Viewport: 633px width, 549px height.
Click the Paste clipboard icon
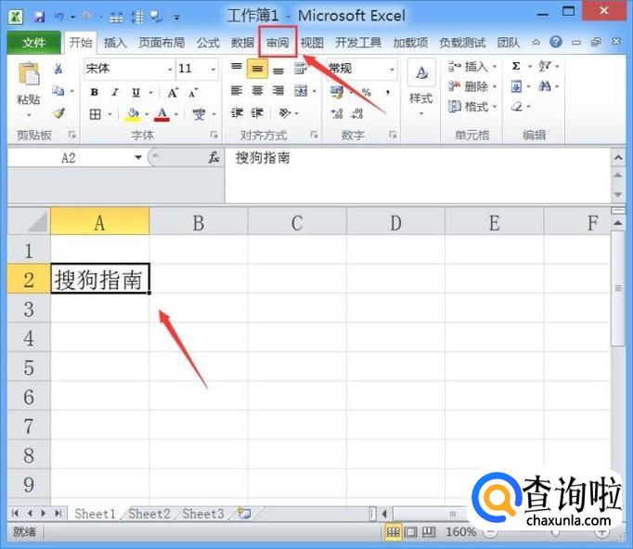[29, 73]
